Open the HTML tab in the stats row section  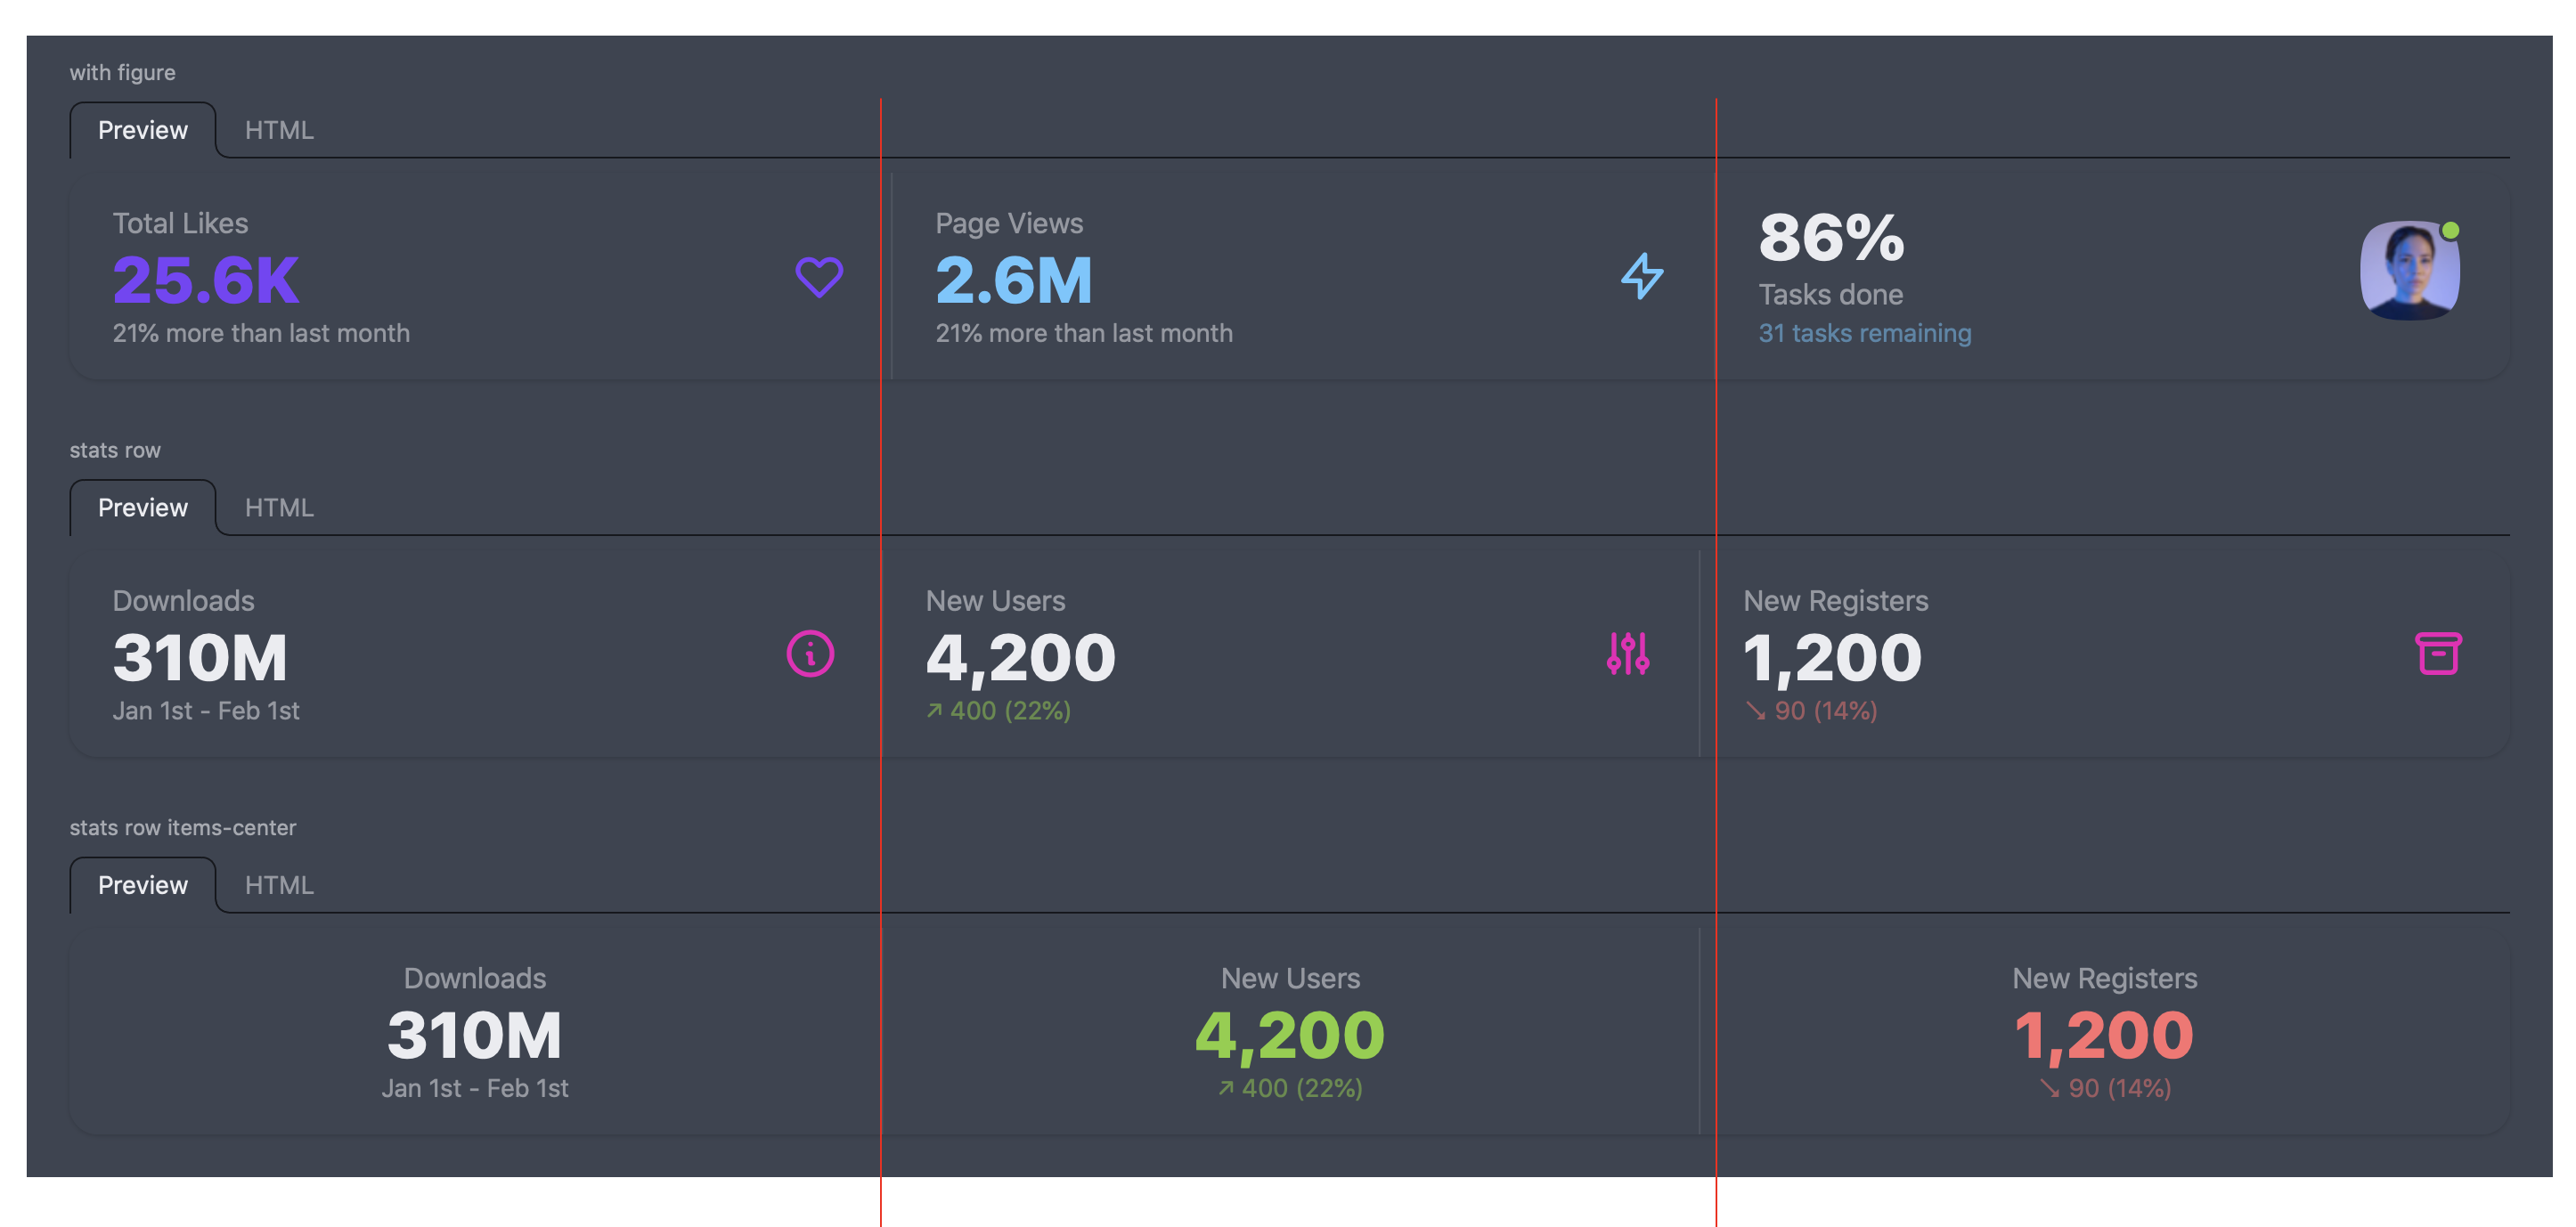pos(279,507)
